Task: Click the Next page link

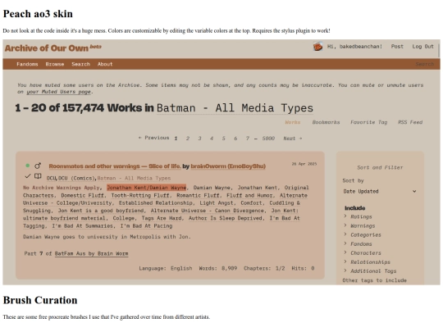Action: tap(293, 139)
